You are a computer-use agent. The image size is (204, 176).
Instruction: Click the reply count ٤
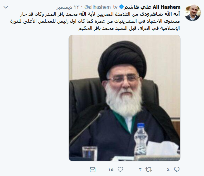pyautogui.click(x=168, y=170)
